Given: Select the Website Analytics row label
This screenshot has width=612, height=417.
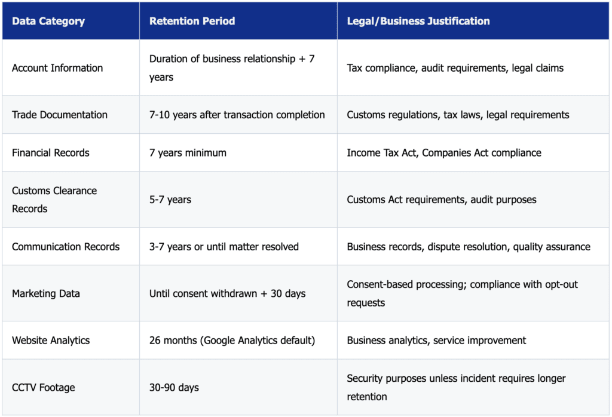Looking at the screenshot, I should point(51,341).
